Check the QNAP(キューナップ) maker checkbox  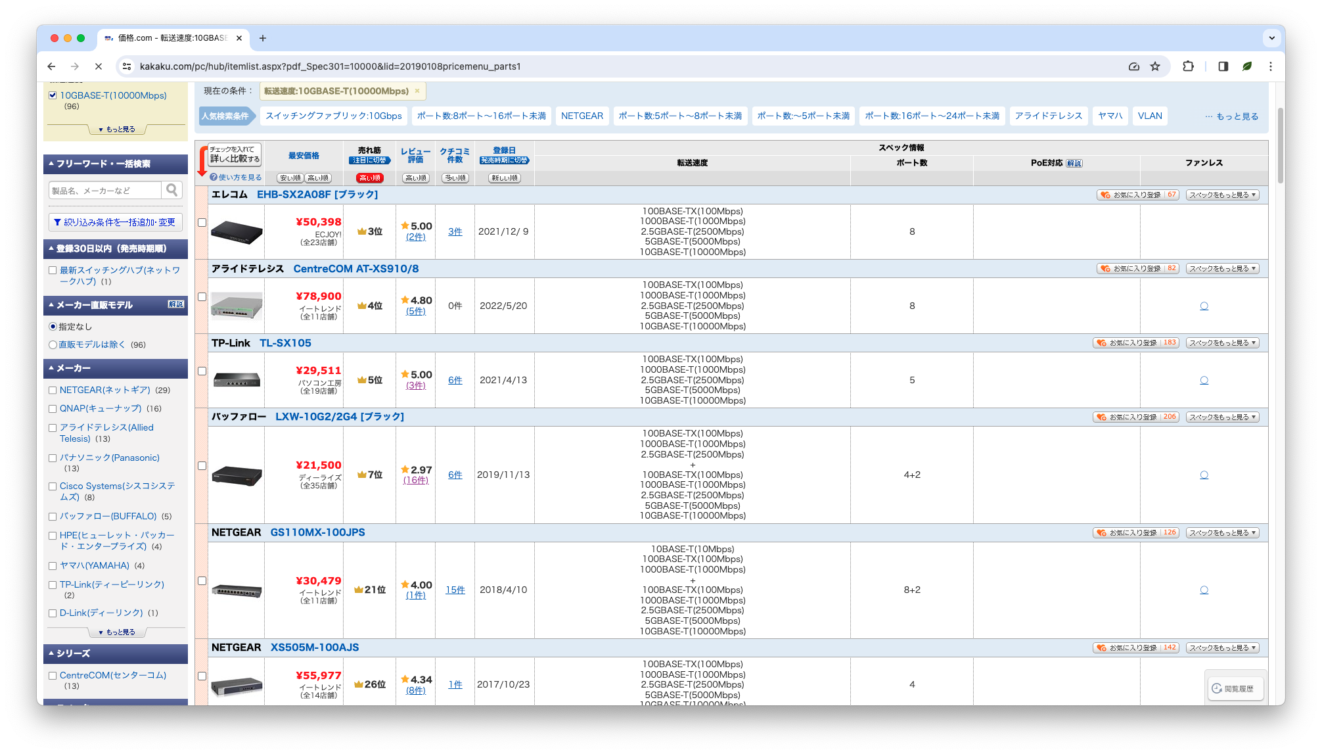click(x=53, y=409)
